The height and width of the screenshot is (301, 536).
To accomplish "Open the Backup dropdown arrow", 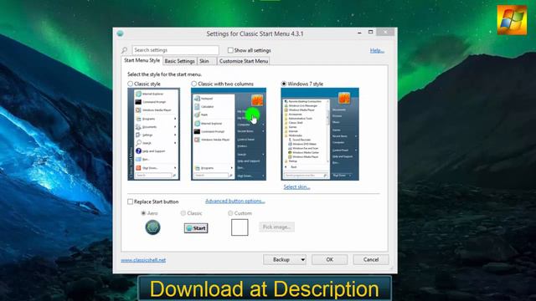I will point(302,260).
